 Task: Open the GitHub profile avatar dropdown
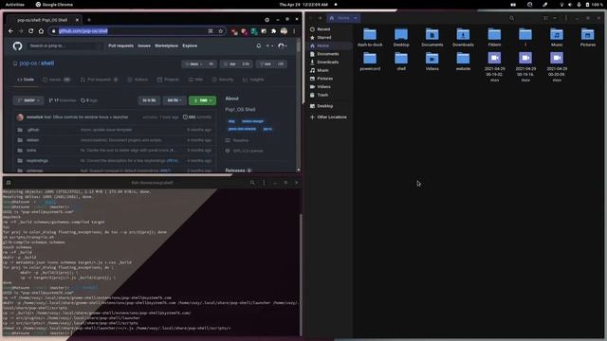coord(283,45)
